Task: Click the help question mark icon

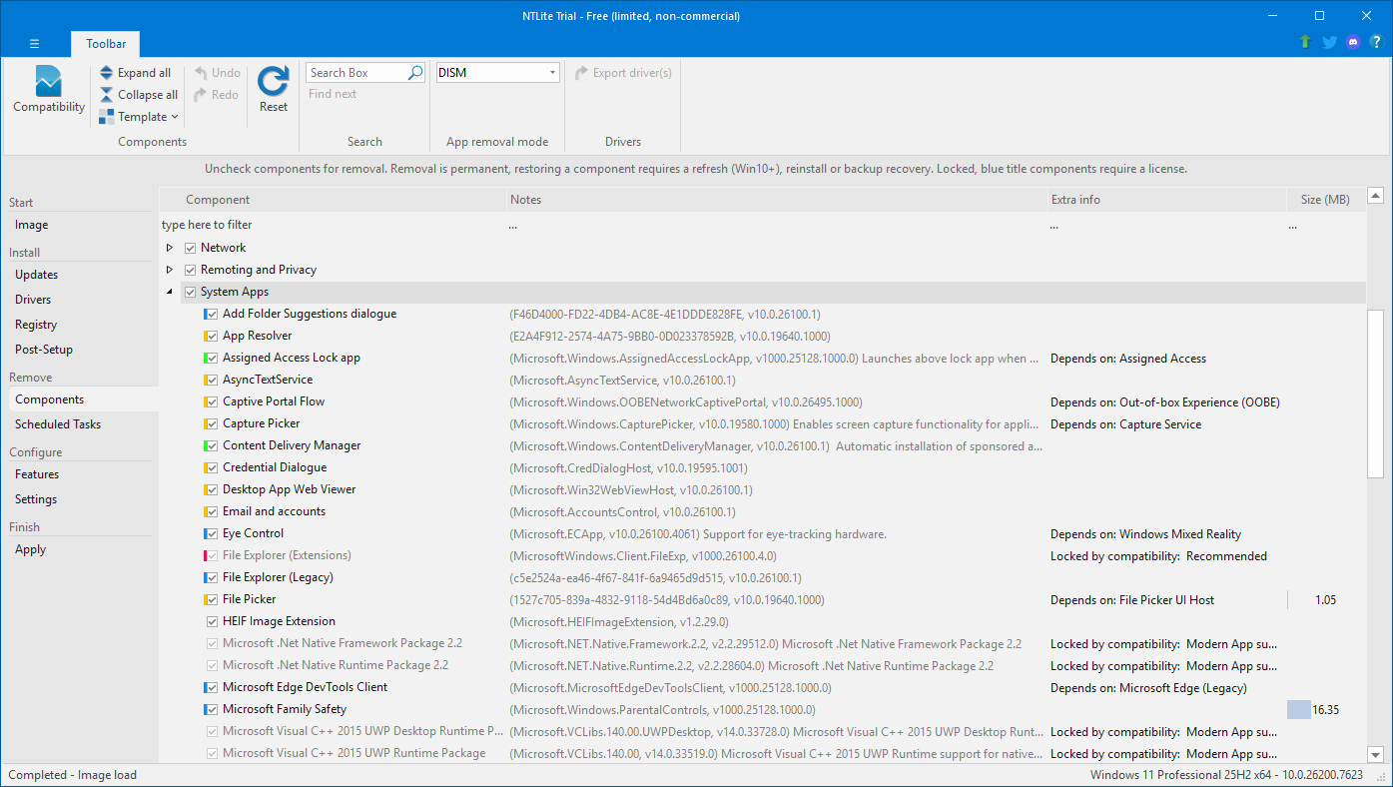Action: (1376, 42)
